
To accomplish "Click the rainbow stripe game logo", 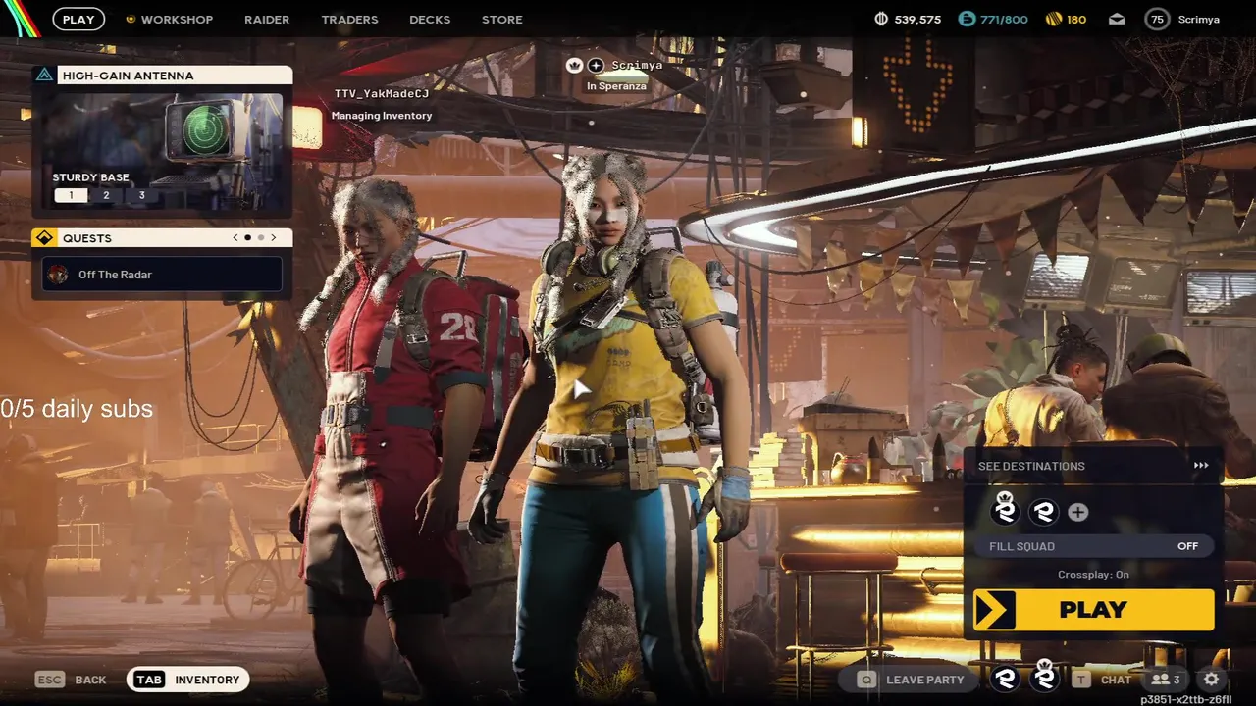I will click(20, 19).
